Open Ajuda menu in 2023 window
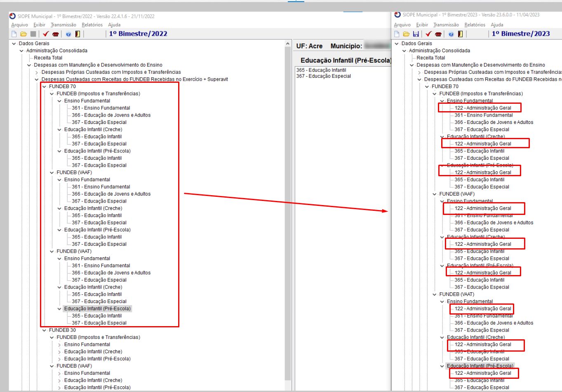 coord(497,25)
